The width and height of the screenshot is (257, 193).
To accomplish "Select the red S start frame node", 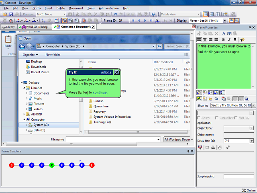I will pyautogui.click(x=12, y=165).
